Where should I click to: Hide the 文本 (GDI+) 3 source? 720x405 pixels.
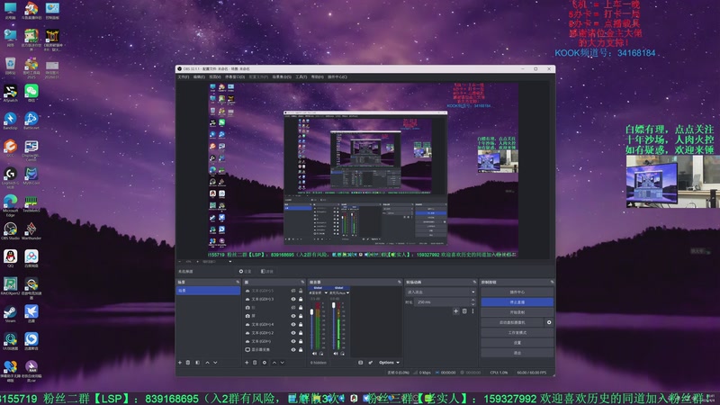(293, 299)
